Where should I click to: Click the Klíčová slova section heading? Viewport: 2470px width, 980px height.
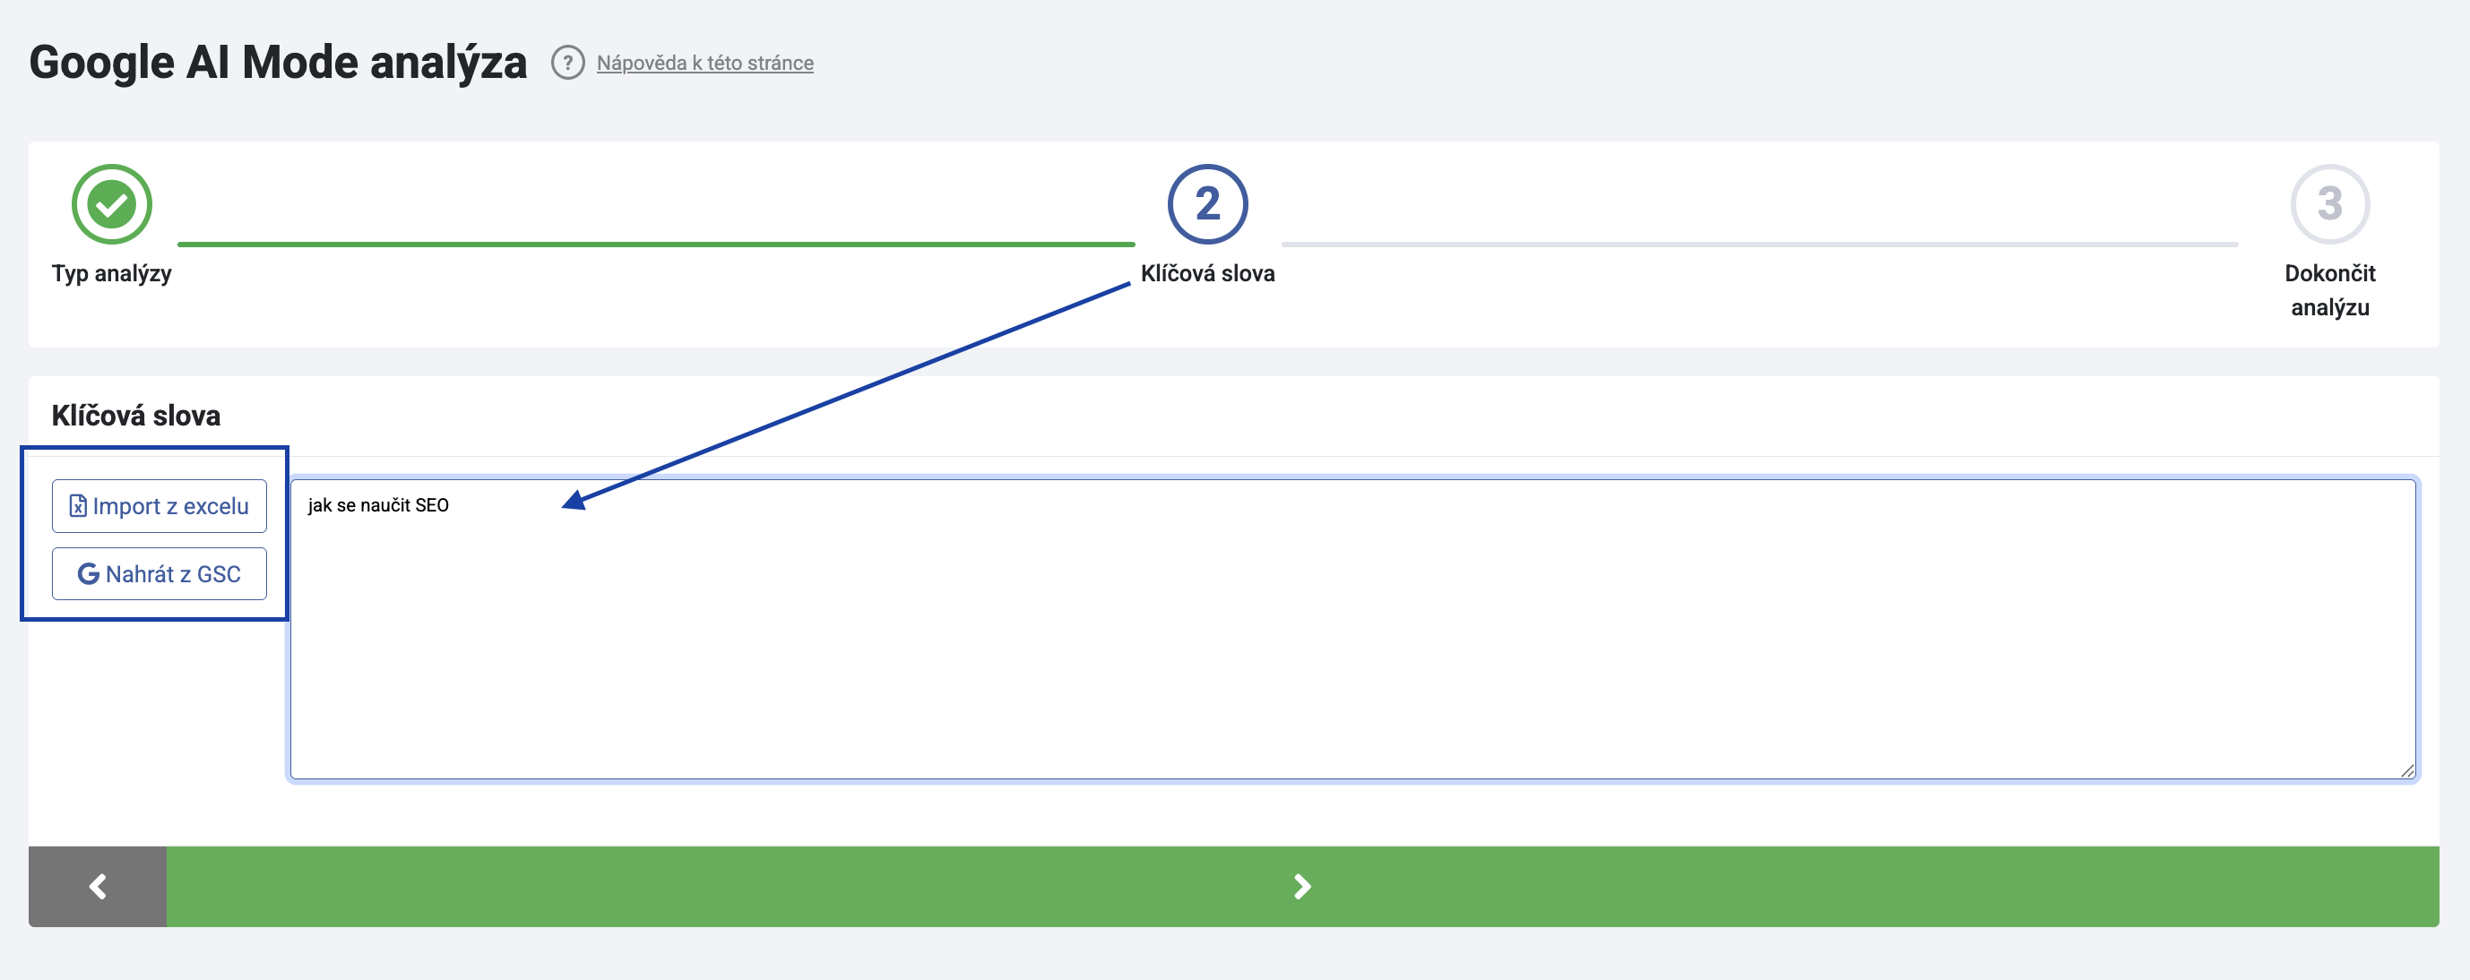[x=136, y=416]
